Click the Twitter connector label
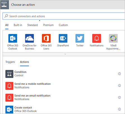Viewport: 125px width, 114px height. 80,46
